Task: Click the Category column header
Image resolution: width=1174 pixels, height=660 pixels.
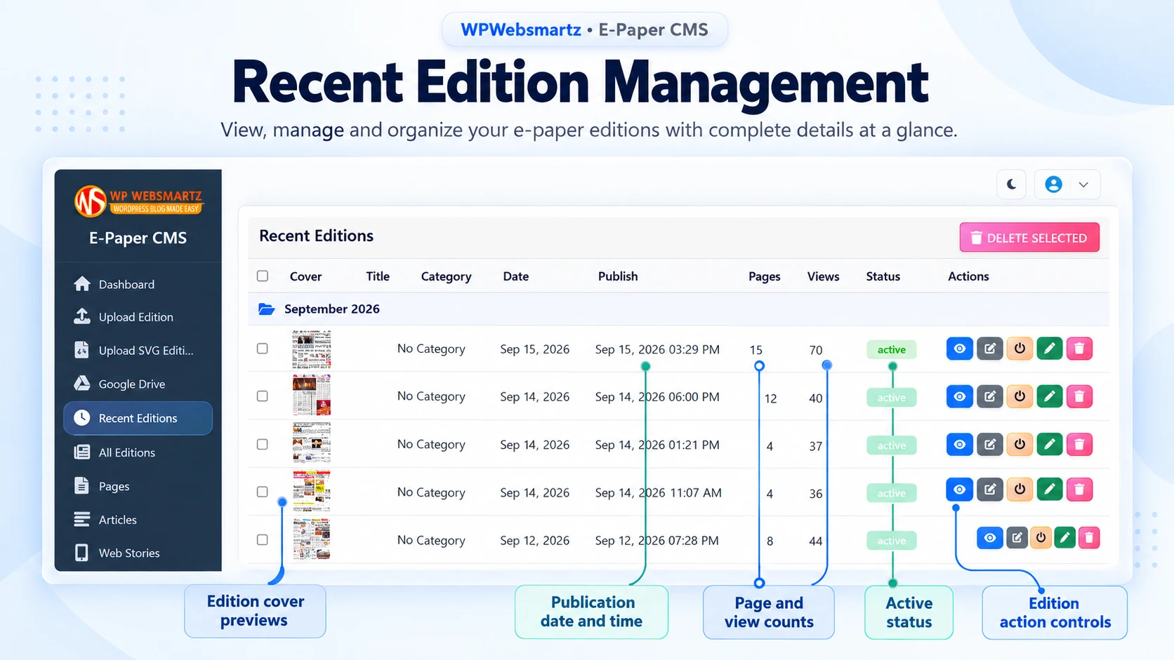Action: (x=446, y=276)
